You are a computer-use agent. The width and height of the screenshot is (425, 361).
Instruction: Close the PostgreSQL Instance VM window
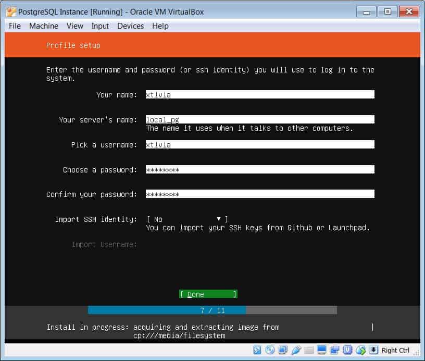point(409,12)
